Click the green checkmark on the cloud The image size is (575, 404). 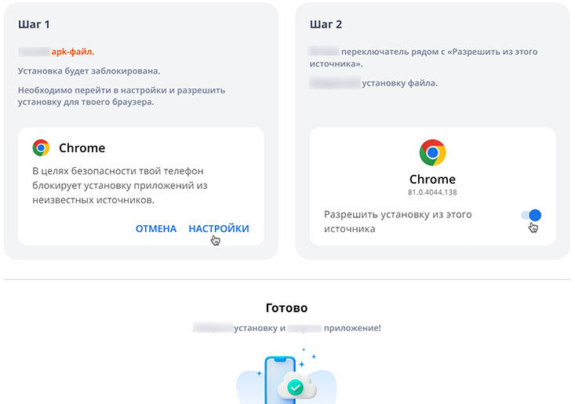[x=295, y=387]
